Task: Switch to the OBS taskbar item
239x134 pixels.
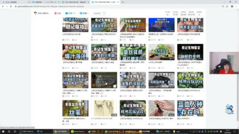Action: pos(27,131)
